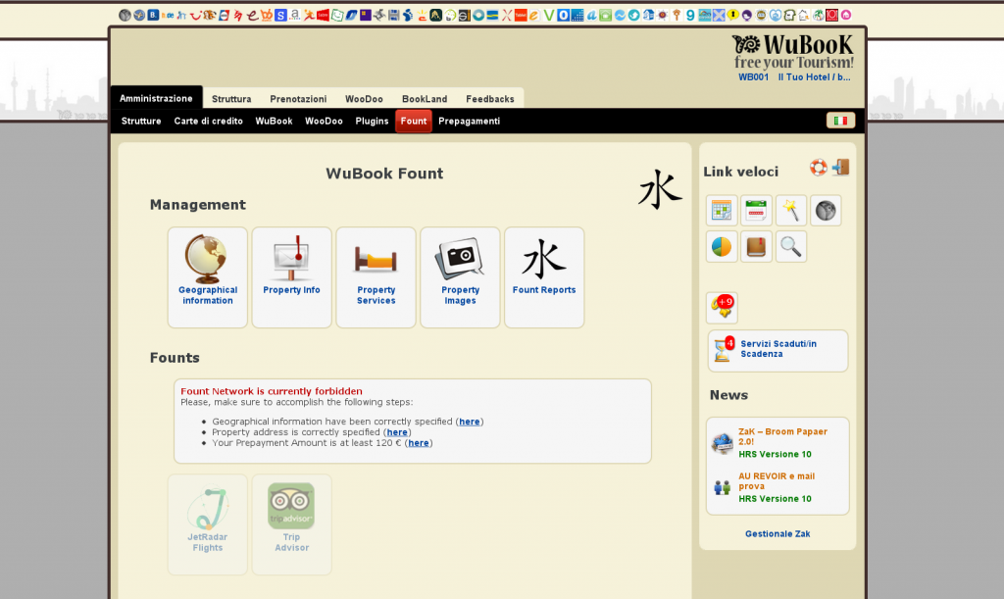Click the 'News' sidebar heading
This screenshot has width=1004, height=599.
728,395
